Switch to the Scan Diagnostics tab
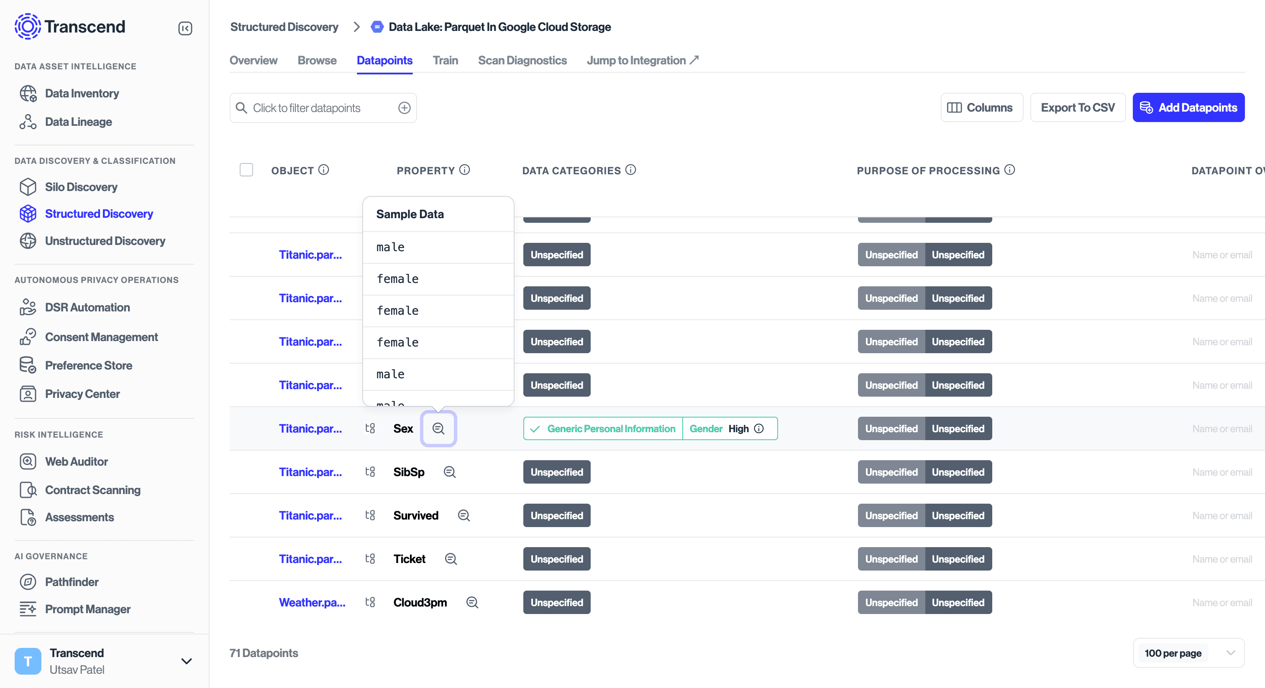The width and height of the screenshot is (1265, 688). [x=522, y=60]
